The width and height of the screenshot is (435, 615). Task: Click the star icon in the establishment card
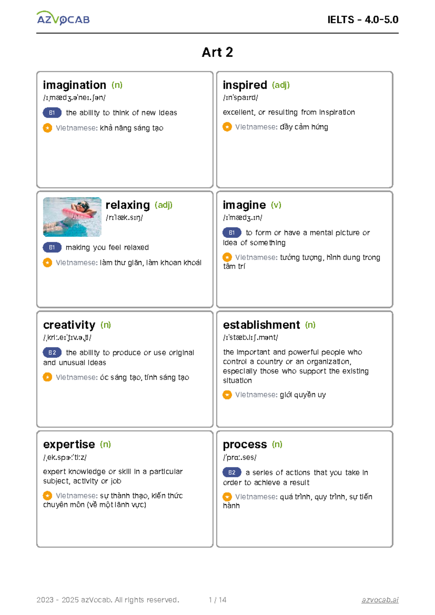point(227,395)
